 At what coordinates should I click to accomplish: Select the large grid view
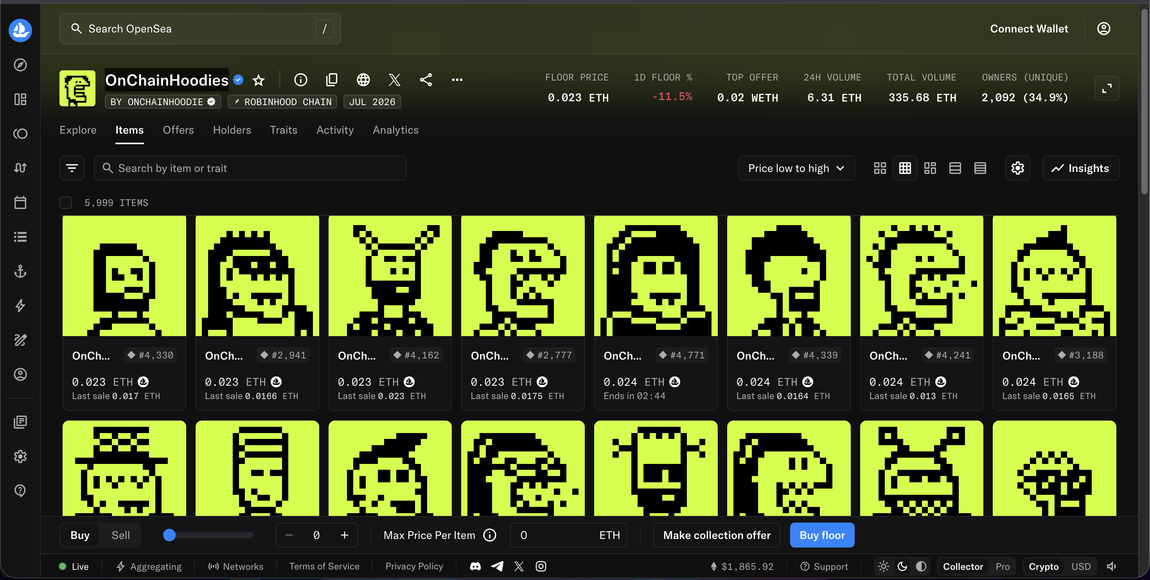879,168
